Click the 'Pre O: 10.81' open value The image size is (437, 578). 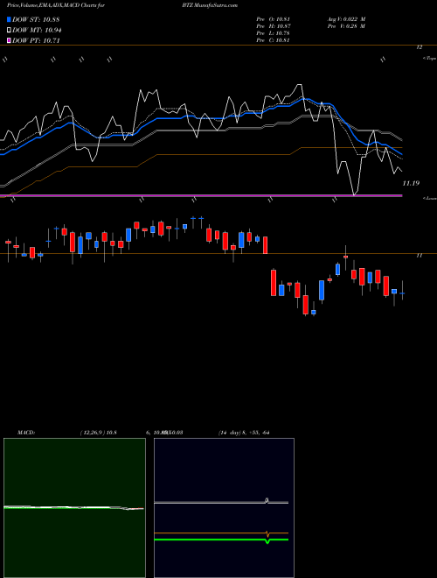click(x=274, y=19)
